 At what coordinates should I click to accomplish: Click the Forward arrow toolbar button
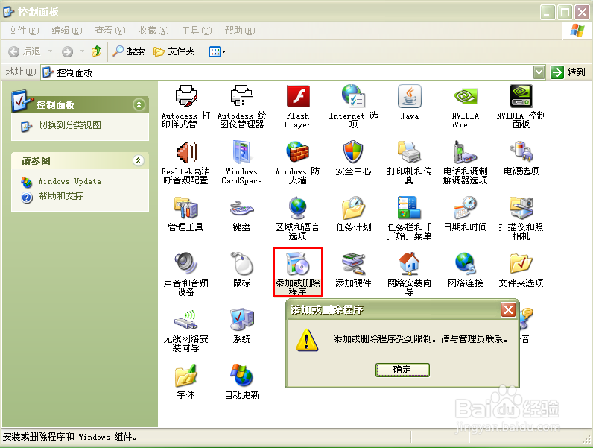[x=67, y=51]
